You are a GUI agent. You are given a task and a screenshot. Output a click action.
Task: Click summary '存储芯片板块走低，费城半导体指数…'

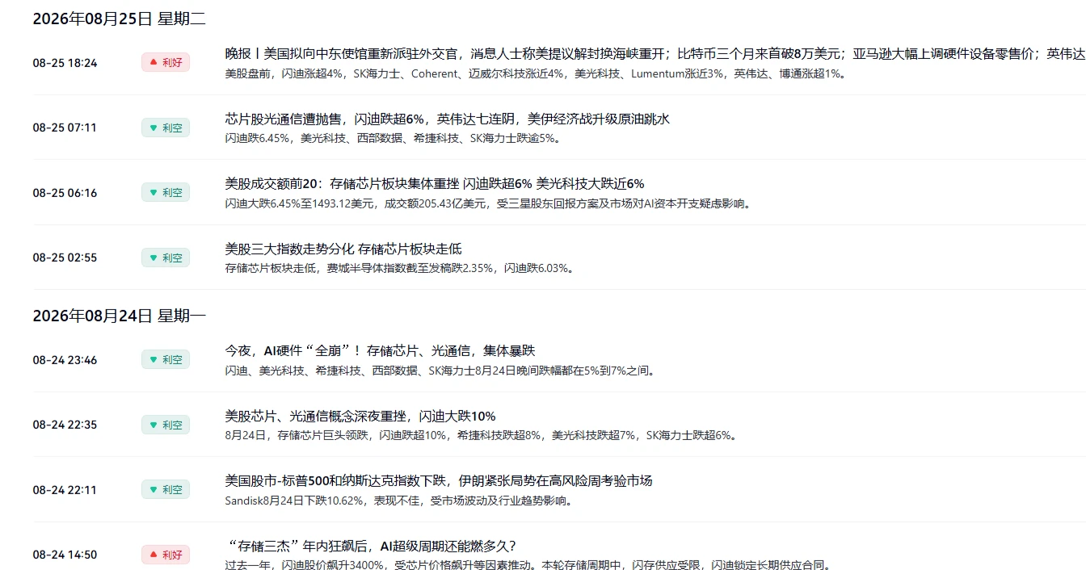[x=400, y=268]
